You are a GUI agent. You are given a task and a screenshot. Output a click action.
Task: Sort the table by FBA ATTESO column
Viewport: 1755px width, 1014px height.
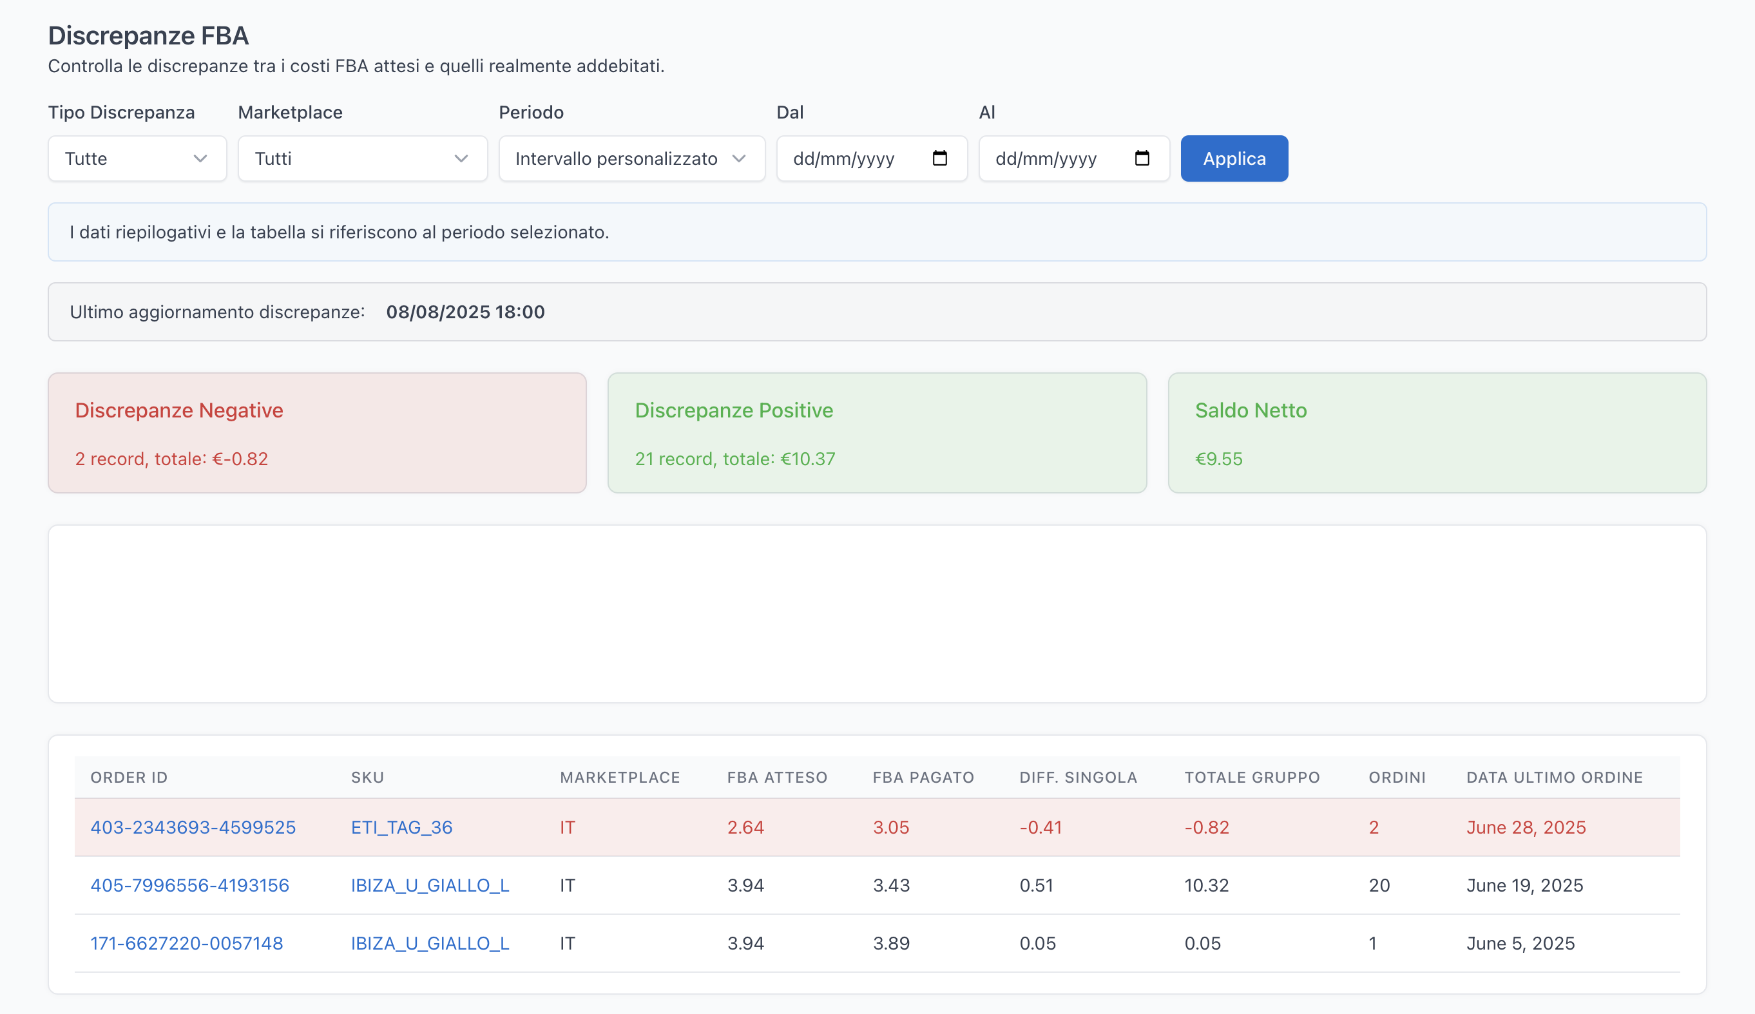click(x=776, y=777)
